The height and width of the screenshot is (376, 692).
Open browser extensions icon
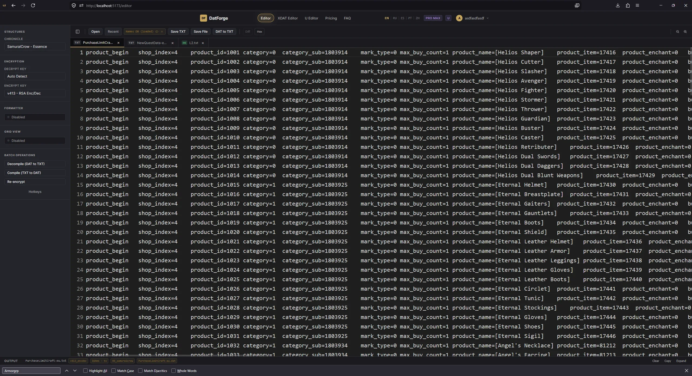[628, 5]
